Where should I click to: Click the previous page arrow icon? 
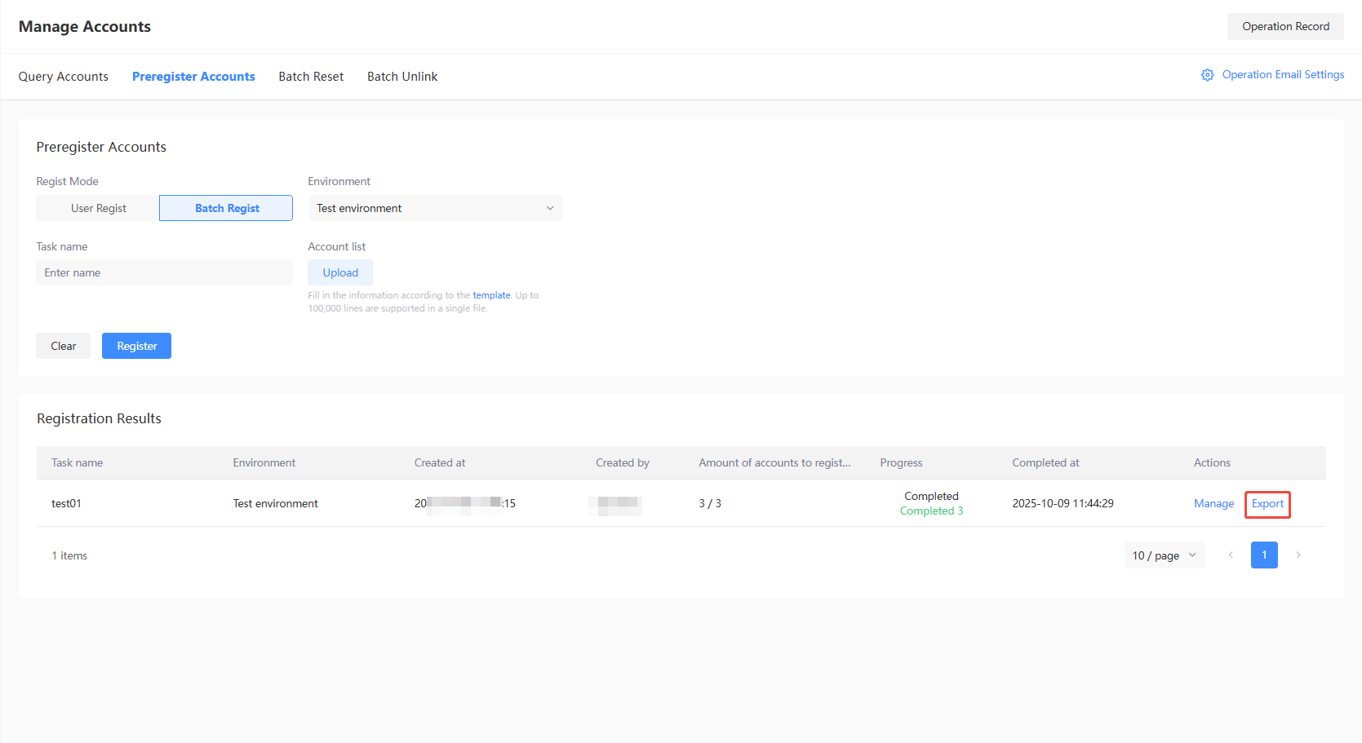[x=1231, y=555]
